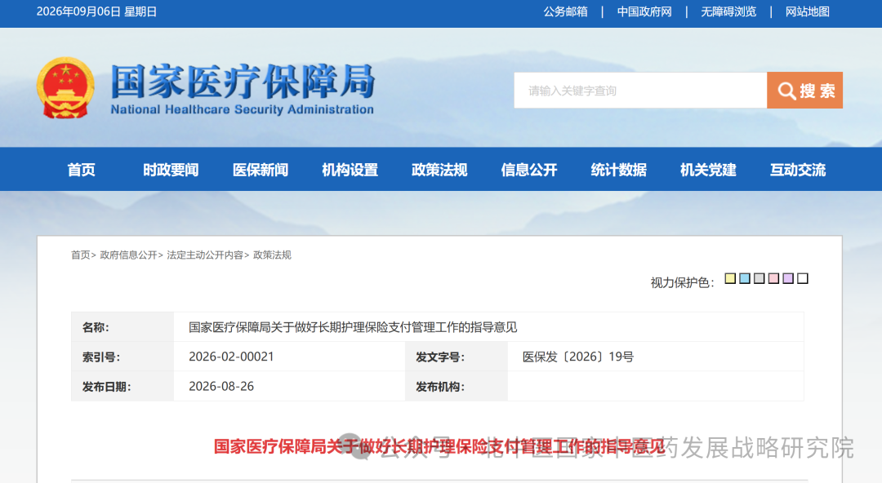Open the 互动交流 menu item
882x483 pixels.
tap(798, 170)
